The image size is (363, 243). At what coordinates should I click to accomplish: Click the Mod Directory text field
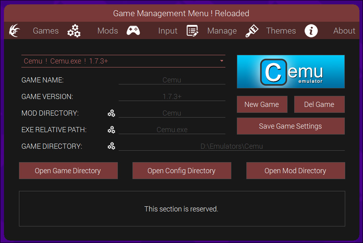(x=172, y=113)
